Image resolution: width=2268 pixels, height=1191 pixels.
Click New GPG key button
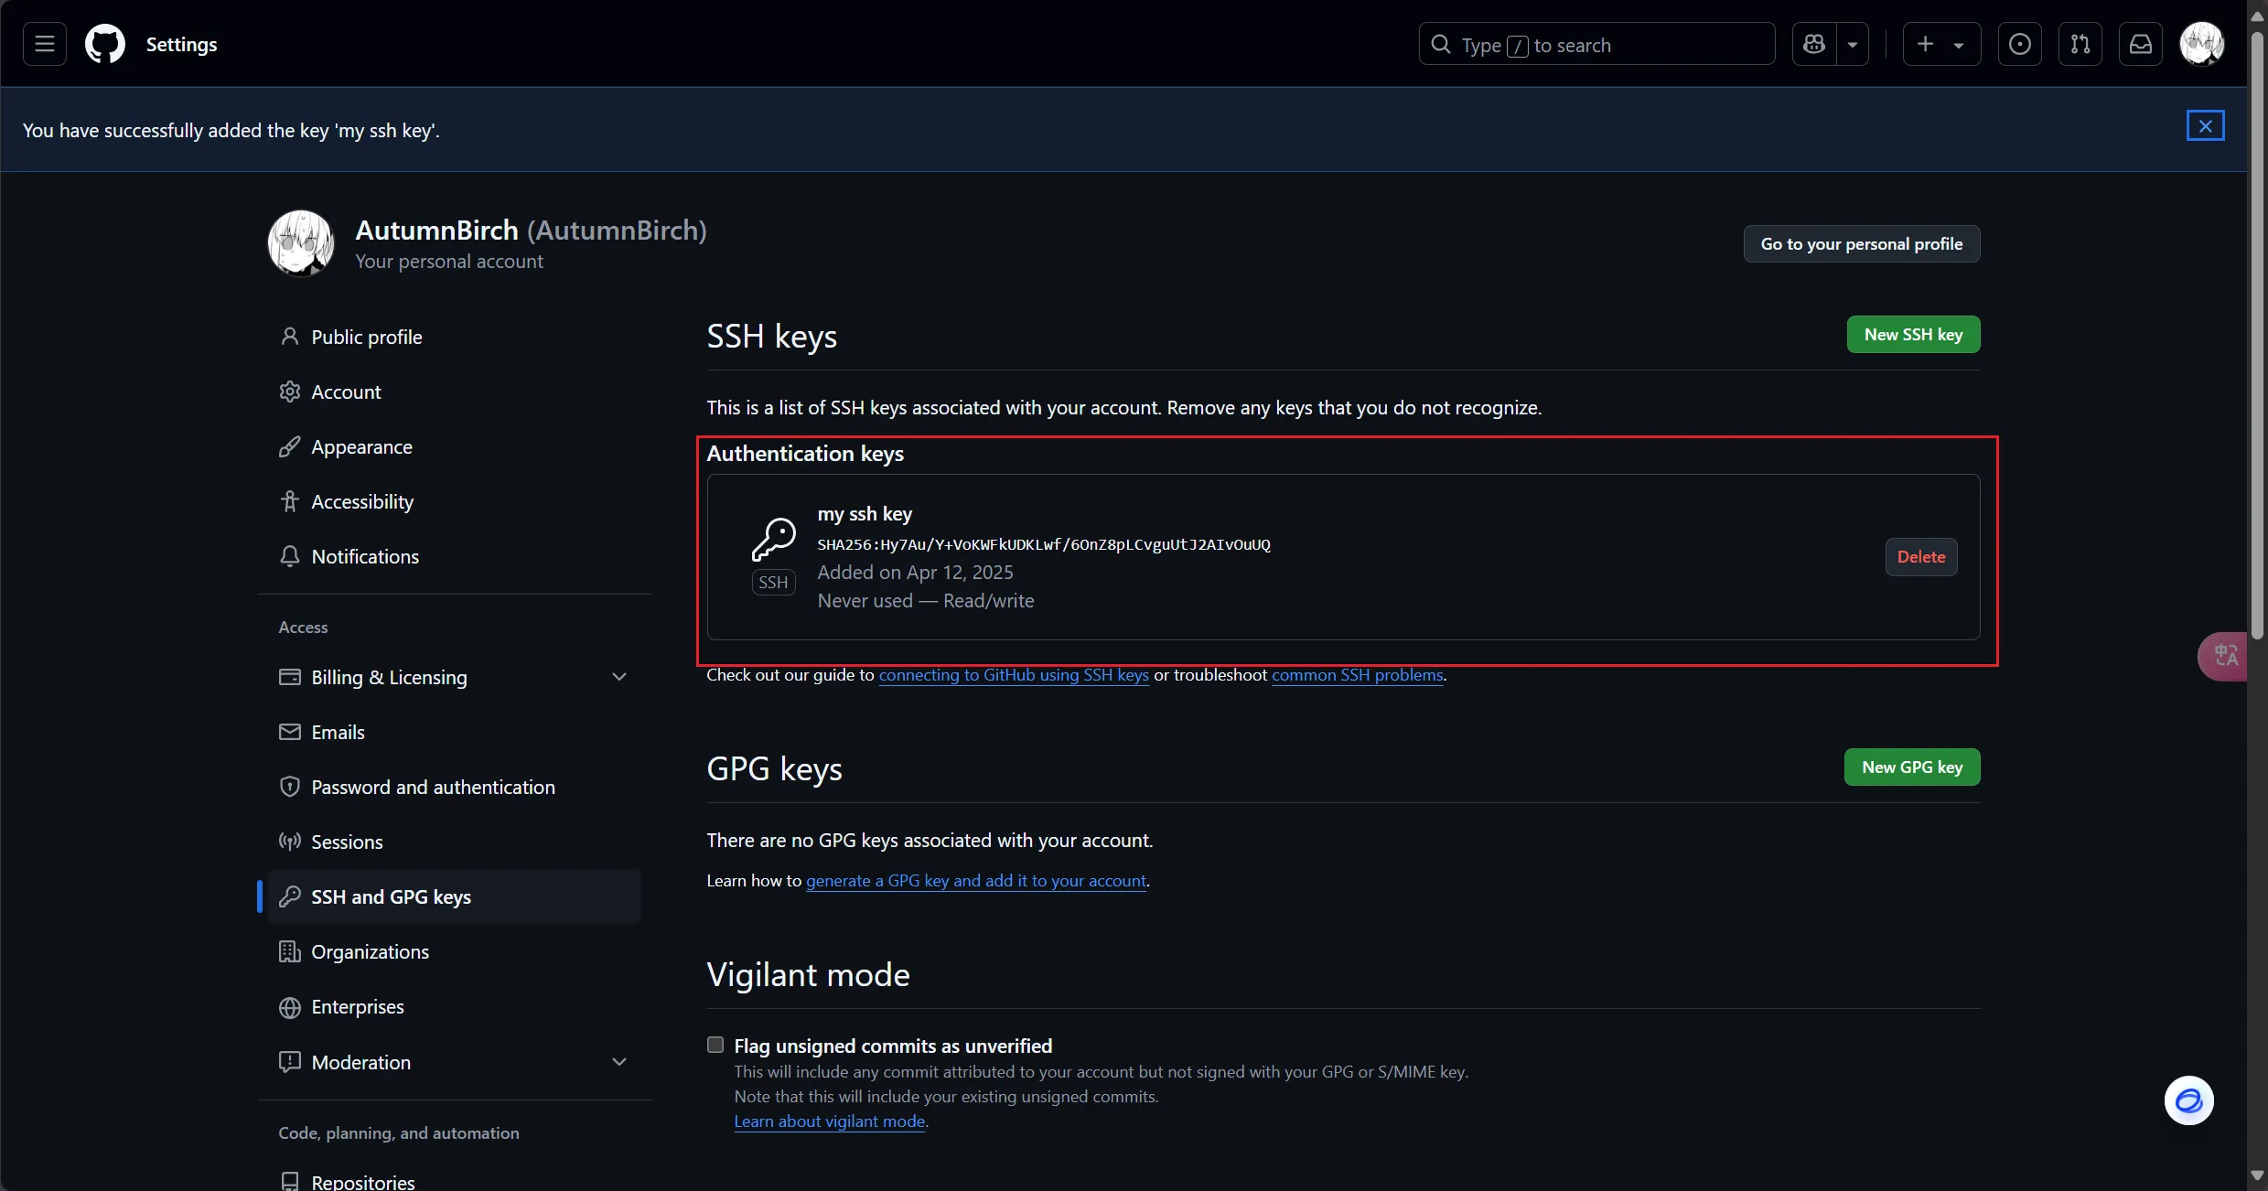point(1912,767)
